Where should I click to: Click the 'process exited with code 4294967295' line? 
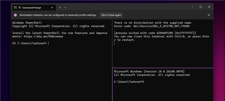155,33
